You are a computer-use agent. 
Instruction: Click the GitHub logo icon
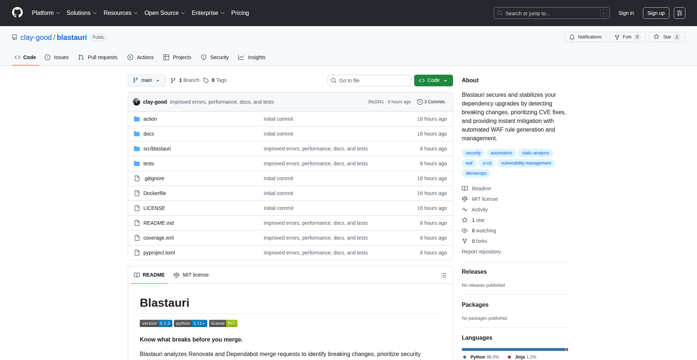click(17, 13)
